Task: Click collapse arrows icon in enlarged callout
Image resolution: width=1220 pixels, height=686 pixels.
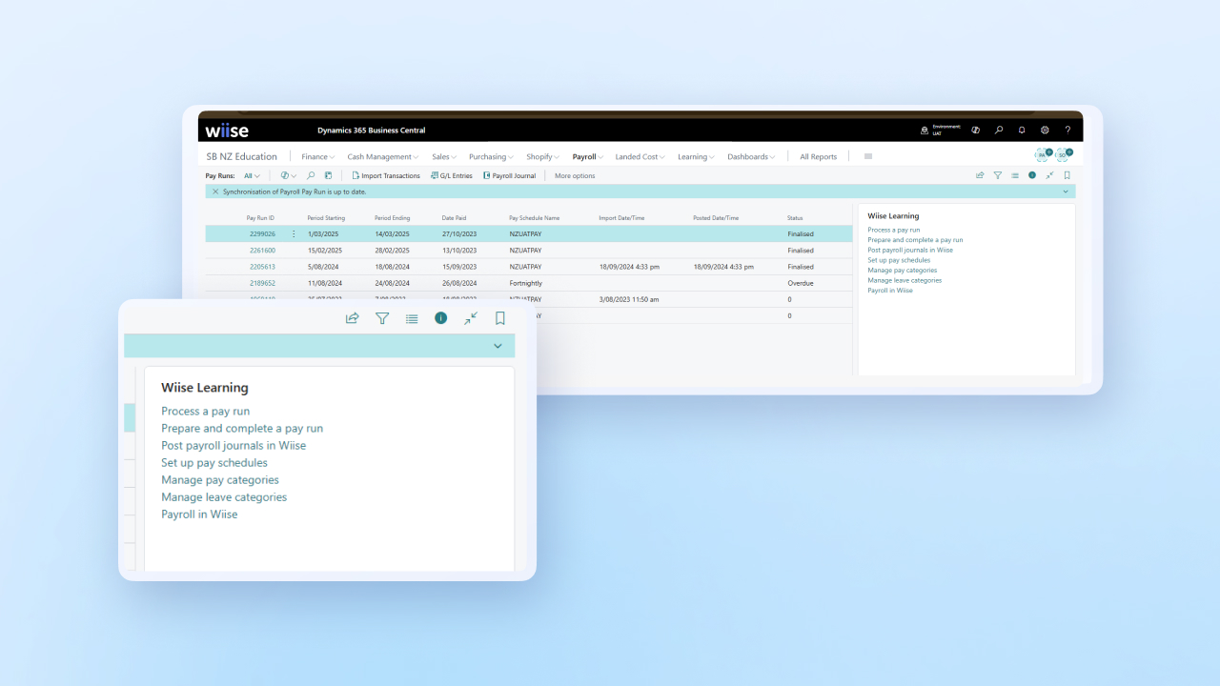Action: click(x=471, y=318)
